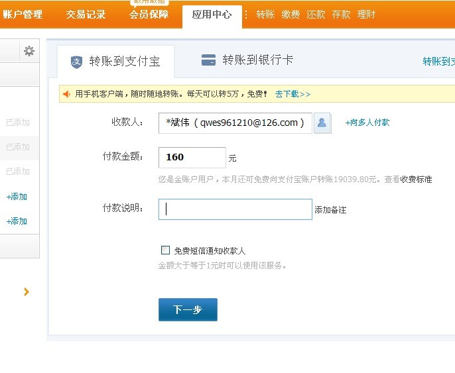Click the first +添加 link in sidebar
Viewport: 455px width, 373px height.
pos(17,197)
